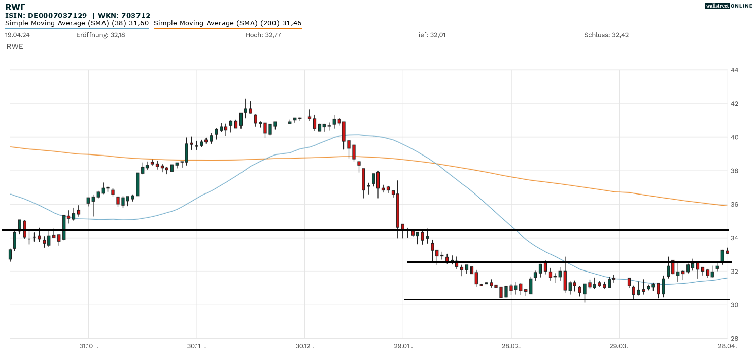Toggle the SMA (38) legend entry
756x349 pixels.
(77, 23)
